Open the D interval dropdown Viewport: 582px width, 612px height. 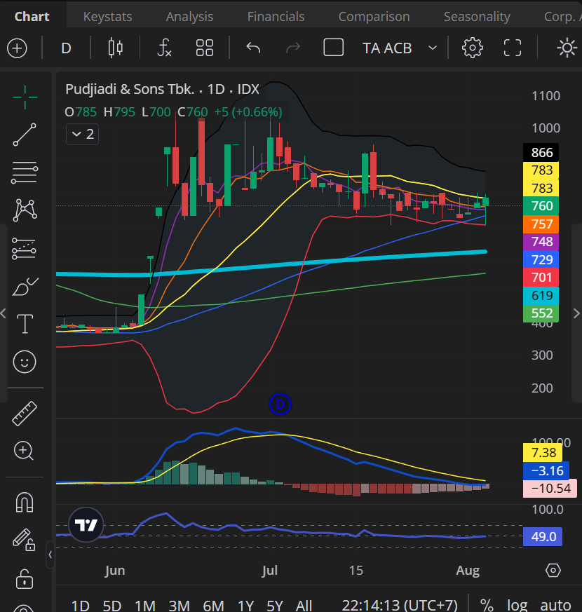point(66,48)
